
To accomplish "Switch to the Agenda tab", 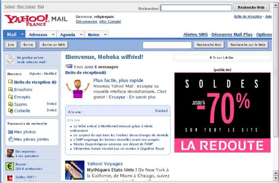I will coord(67,35).
